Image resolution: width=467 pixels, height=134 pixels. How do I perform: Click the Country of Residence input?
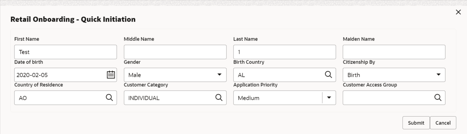[60, 98]
